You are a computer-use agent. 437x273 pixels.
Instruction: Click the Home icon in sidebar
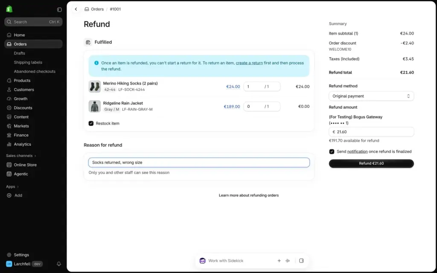pos(9,35)
